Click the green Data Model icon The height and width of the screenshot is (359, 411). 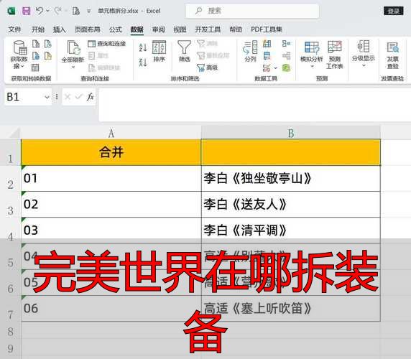pos(286,67)
